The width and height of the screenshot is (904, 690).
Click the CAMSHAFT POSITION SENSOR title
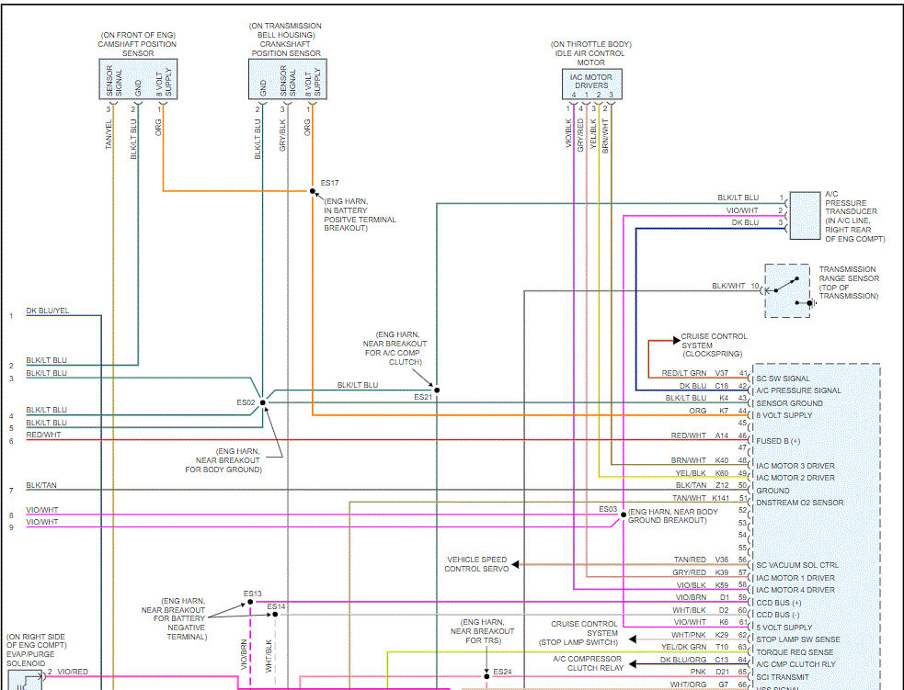pyautogui.click(x=137, y=44)
